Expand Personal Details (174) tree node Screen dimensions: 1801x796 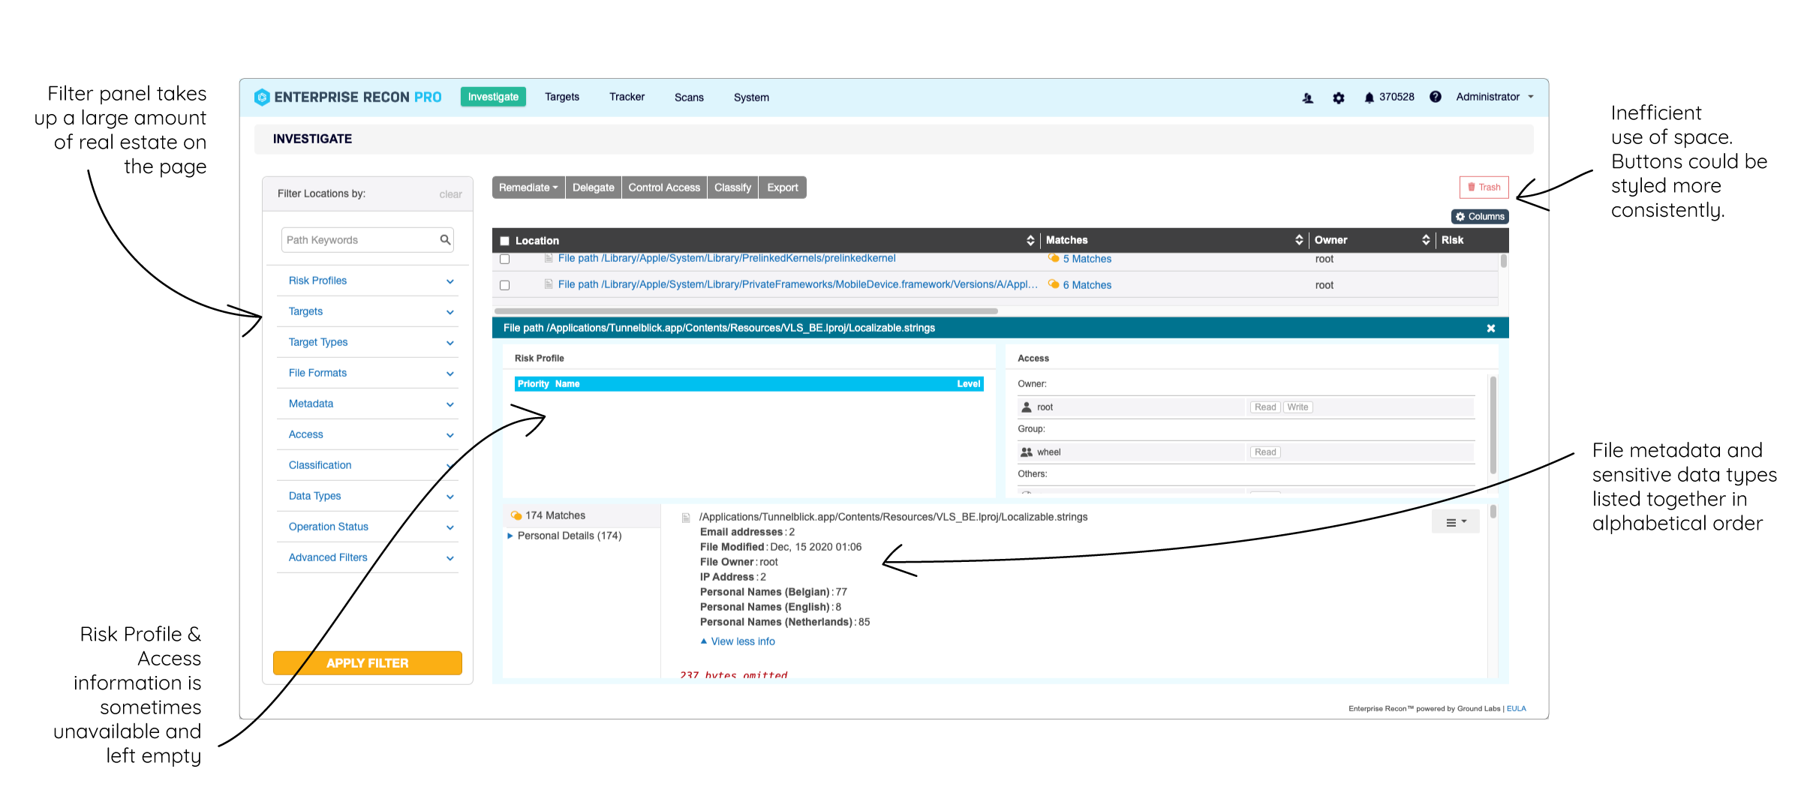[510, 536]
